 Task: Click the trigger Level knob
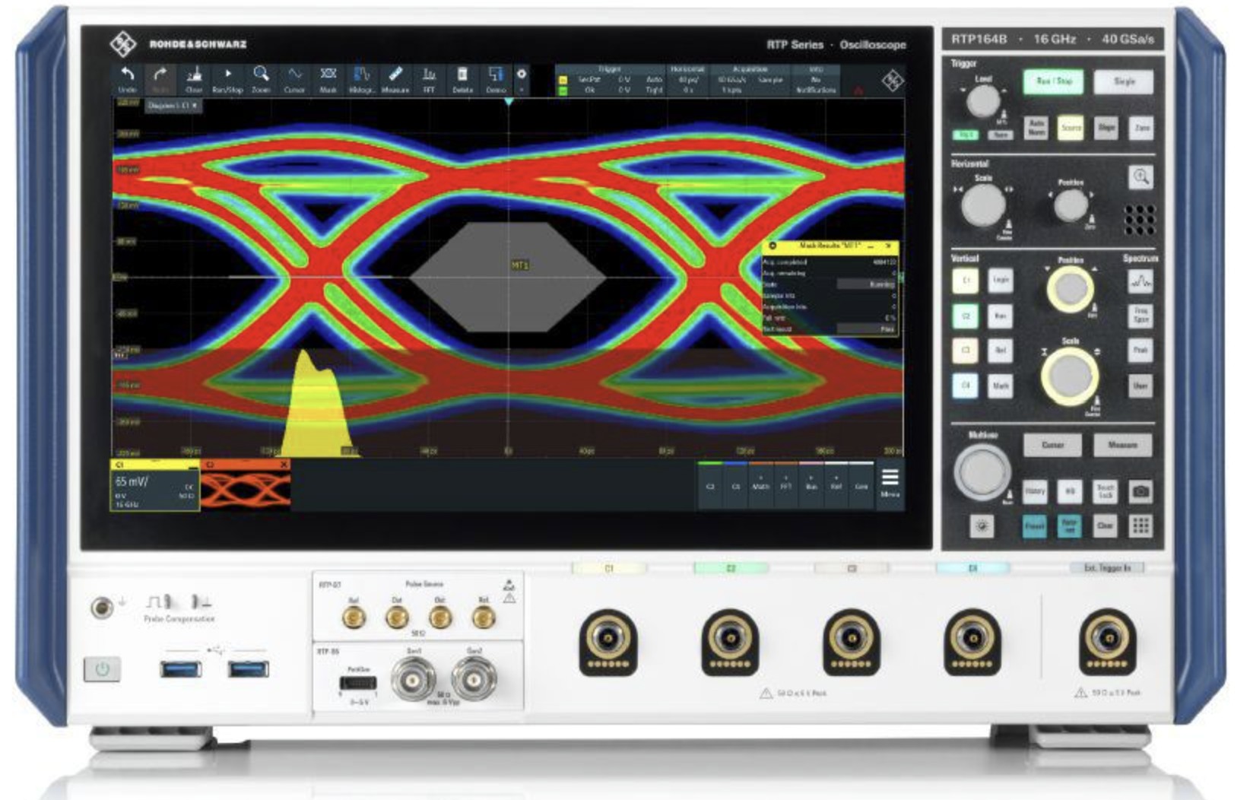[x=982, y=101]
